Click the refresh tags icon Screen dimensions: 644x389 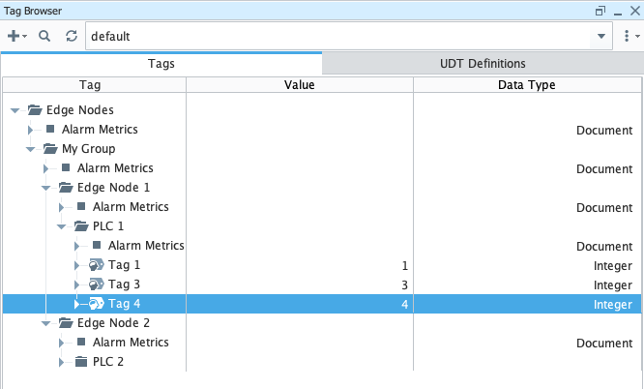coord(71,36)
